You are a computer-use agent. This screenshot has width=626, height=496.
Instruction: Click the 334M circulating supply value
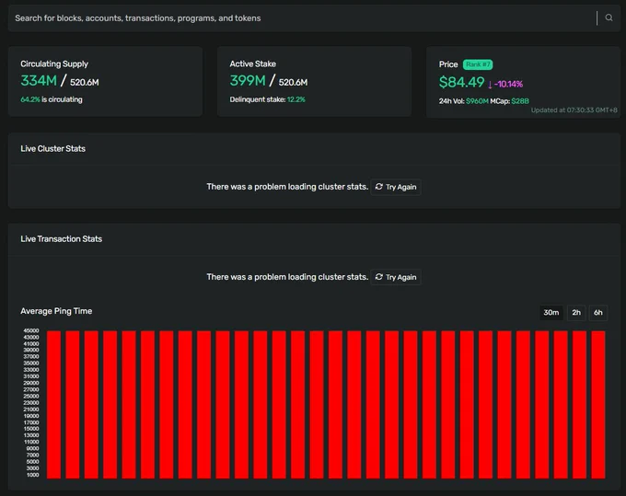(x=39, y=81)
